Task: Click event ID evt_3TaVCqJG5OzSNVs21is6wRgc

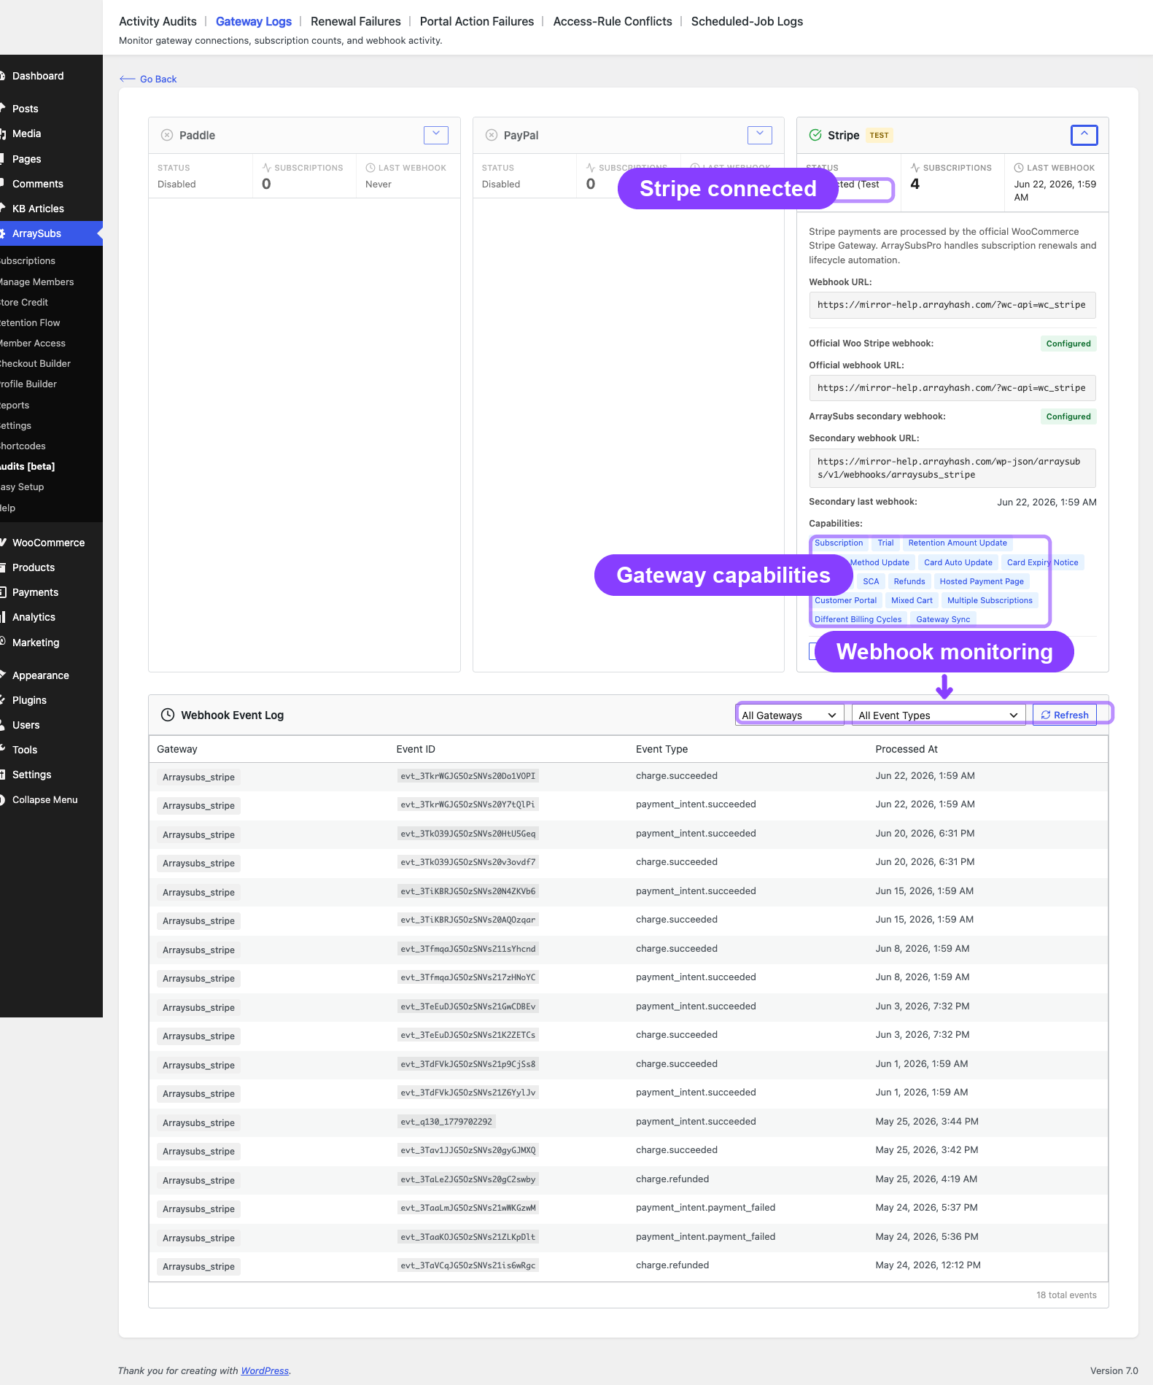Action: tap(468, 1265)
